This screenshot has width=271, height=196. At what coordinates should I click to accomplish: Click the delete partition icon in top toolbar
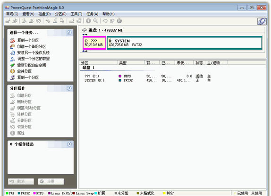tap(31, 21)
